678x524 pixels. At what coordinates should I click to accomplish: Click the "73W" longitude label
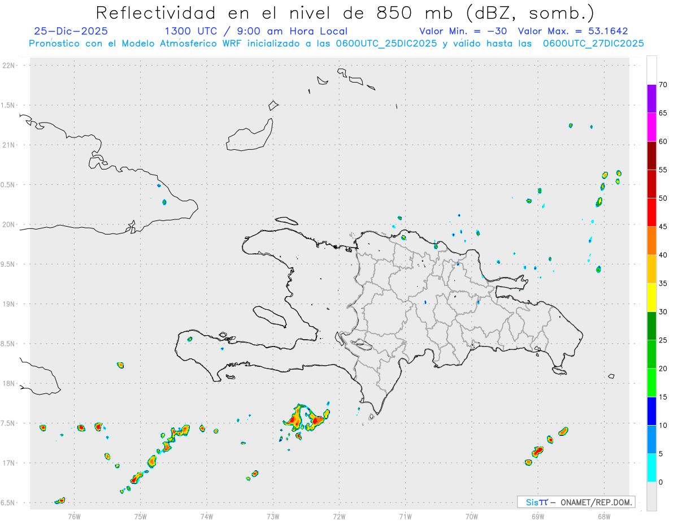(x=272, y=516)
